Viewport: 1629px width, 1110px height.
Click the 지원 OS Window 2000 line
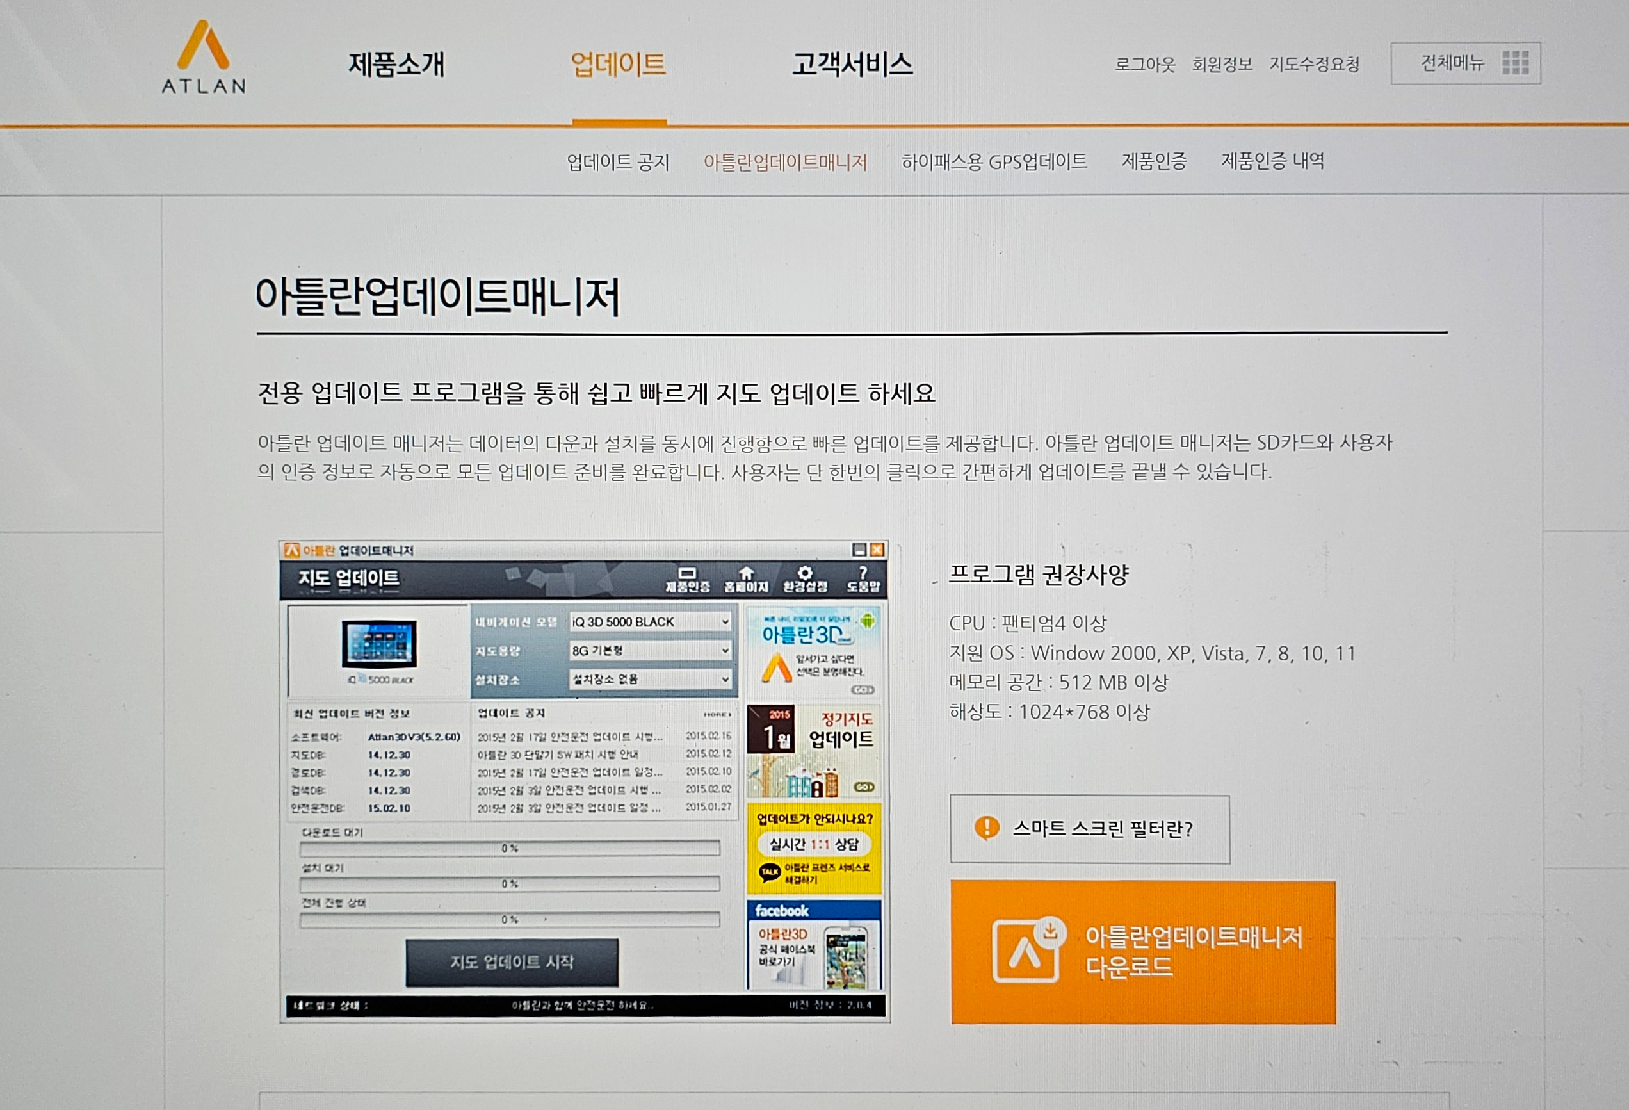1152,653
